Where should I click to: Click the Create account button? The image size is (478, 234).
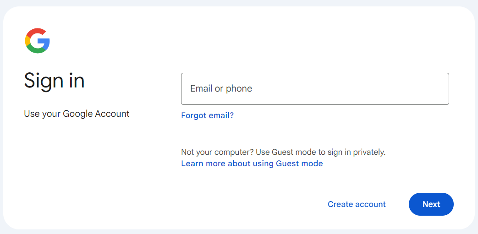357,204
